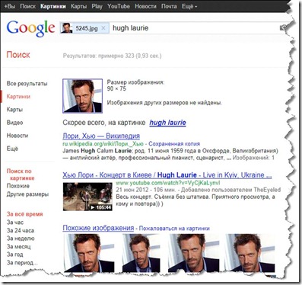
Task: Click the 90 × 75 image size text
Action: [116, 88]
